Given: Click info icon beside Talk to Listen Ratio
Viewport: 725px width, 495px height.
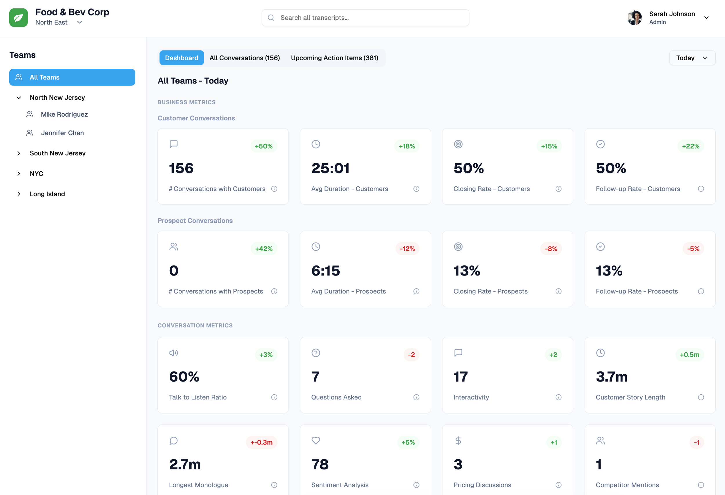Looking at the screenshot, I should tap(274, 397).
